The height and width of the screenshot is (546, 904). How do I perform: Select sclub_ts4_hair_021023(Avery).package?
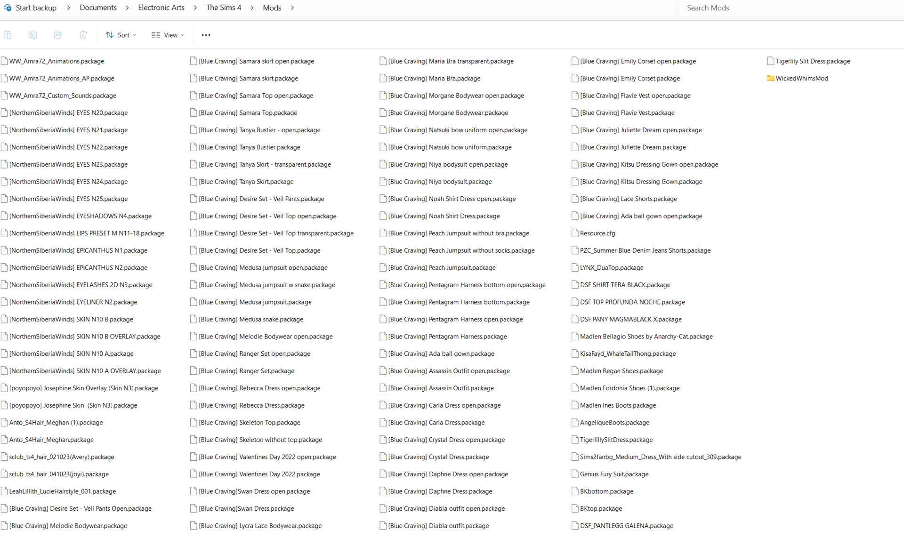tap(57, 457)
